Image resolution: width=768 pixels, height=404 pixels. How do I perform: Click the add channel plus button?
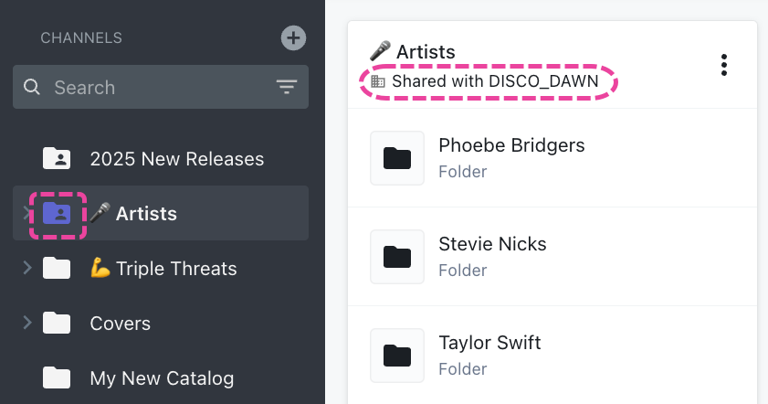pos(293,37)
